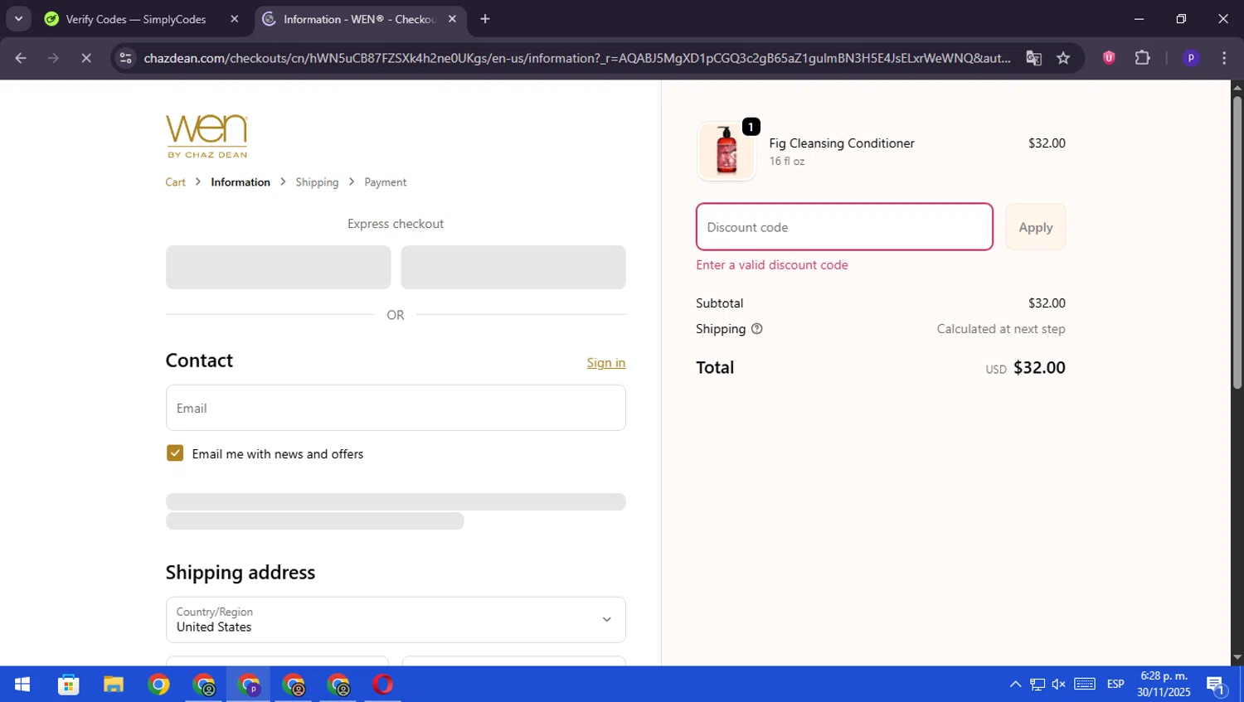1244x702 pixels.
Task: Click the Information breadcrumb step
Action: pyautogui.click(x=241, y=182)
